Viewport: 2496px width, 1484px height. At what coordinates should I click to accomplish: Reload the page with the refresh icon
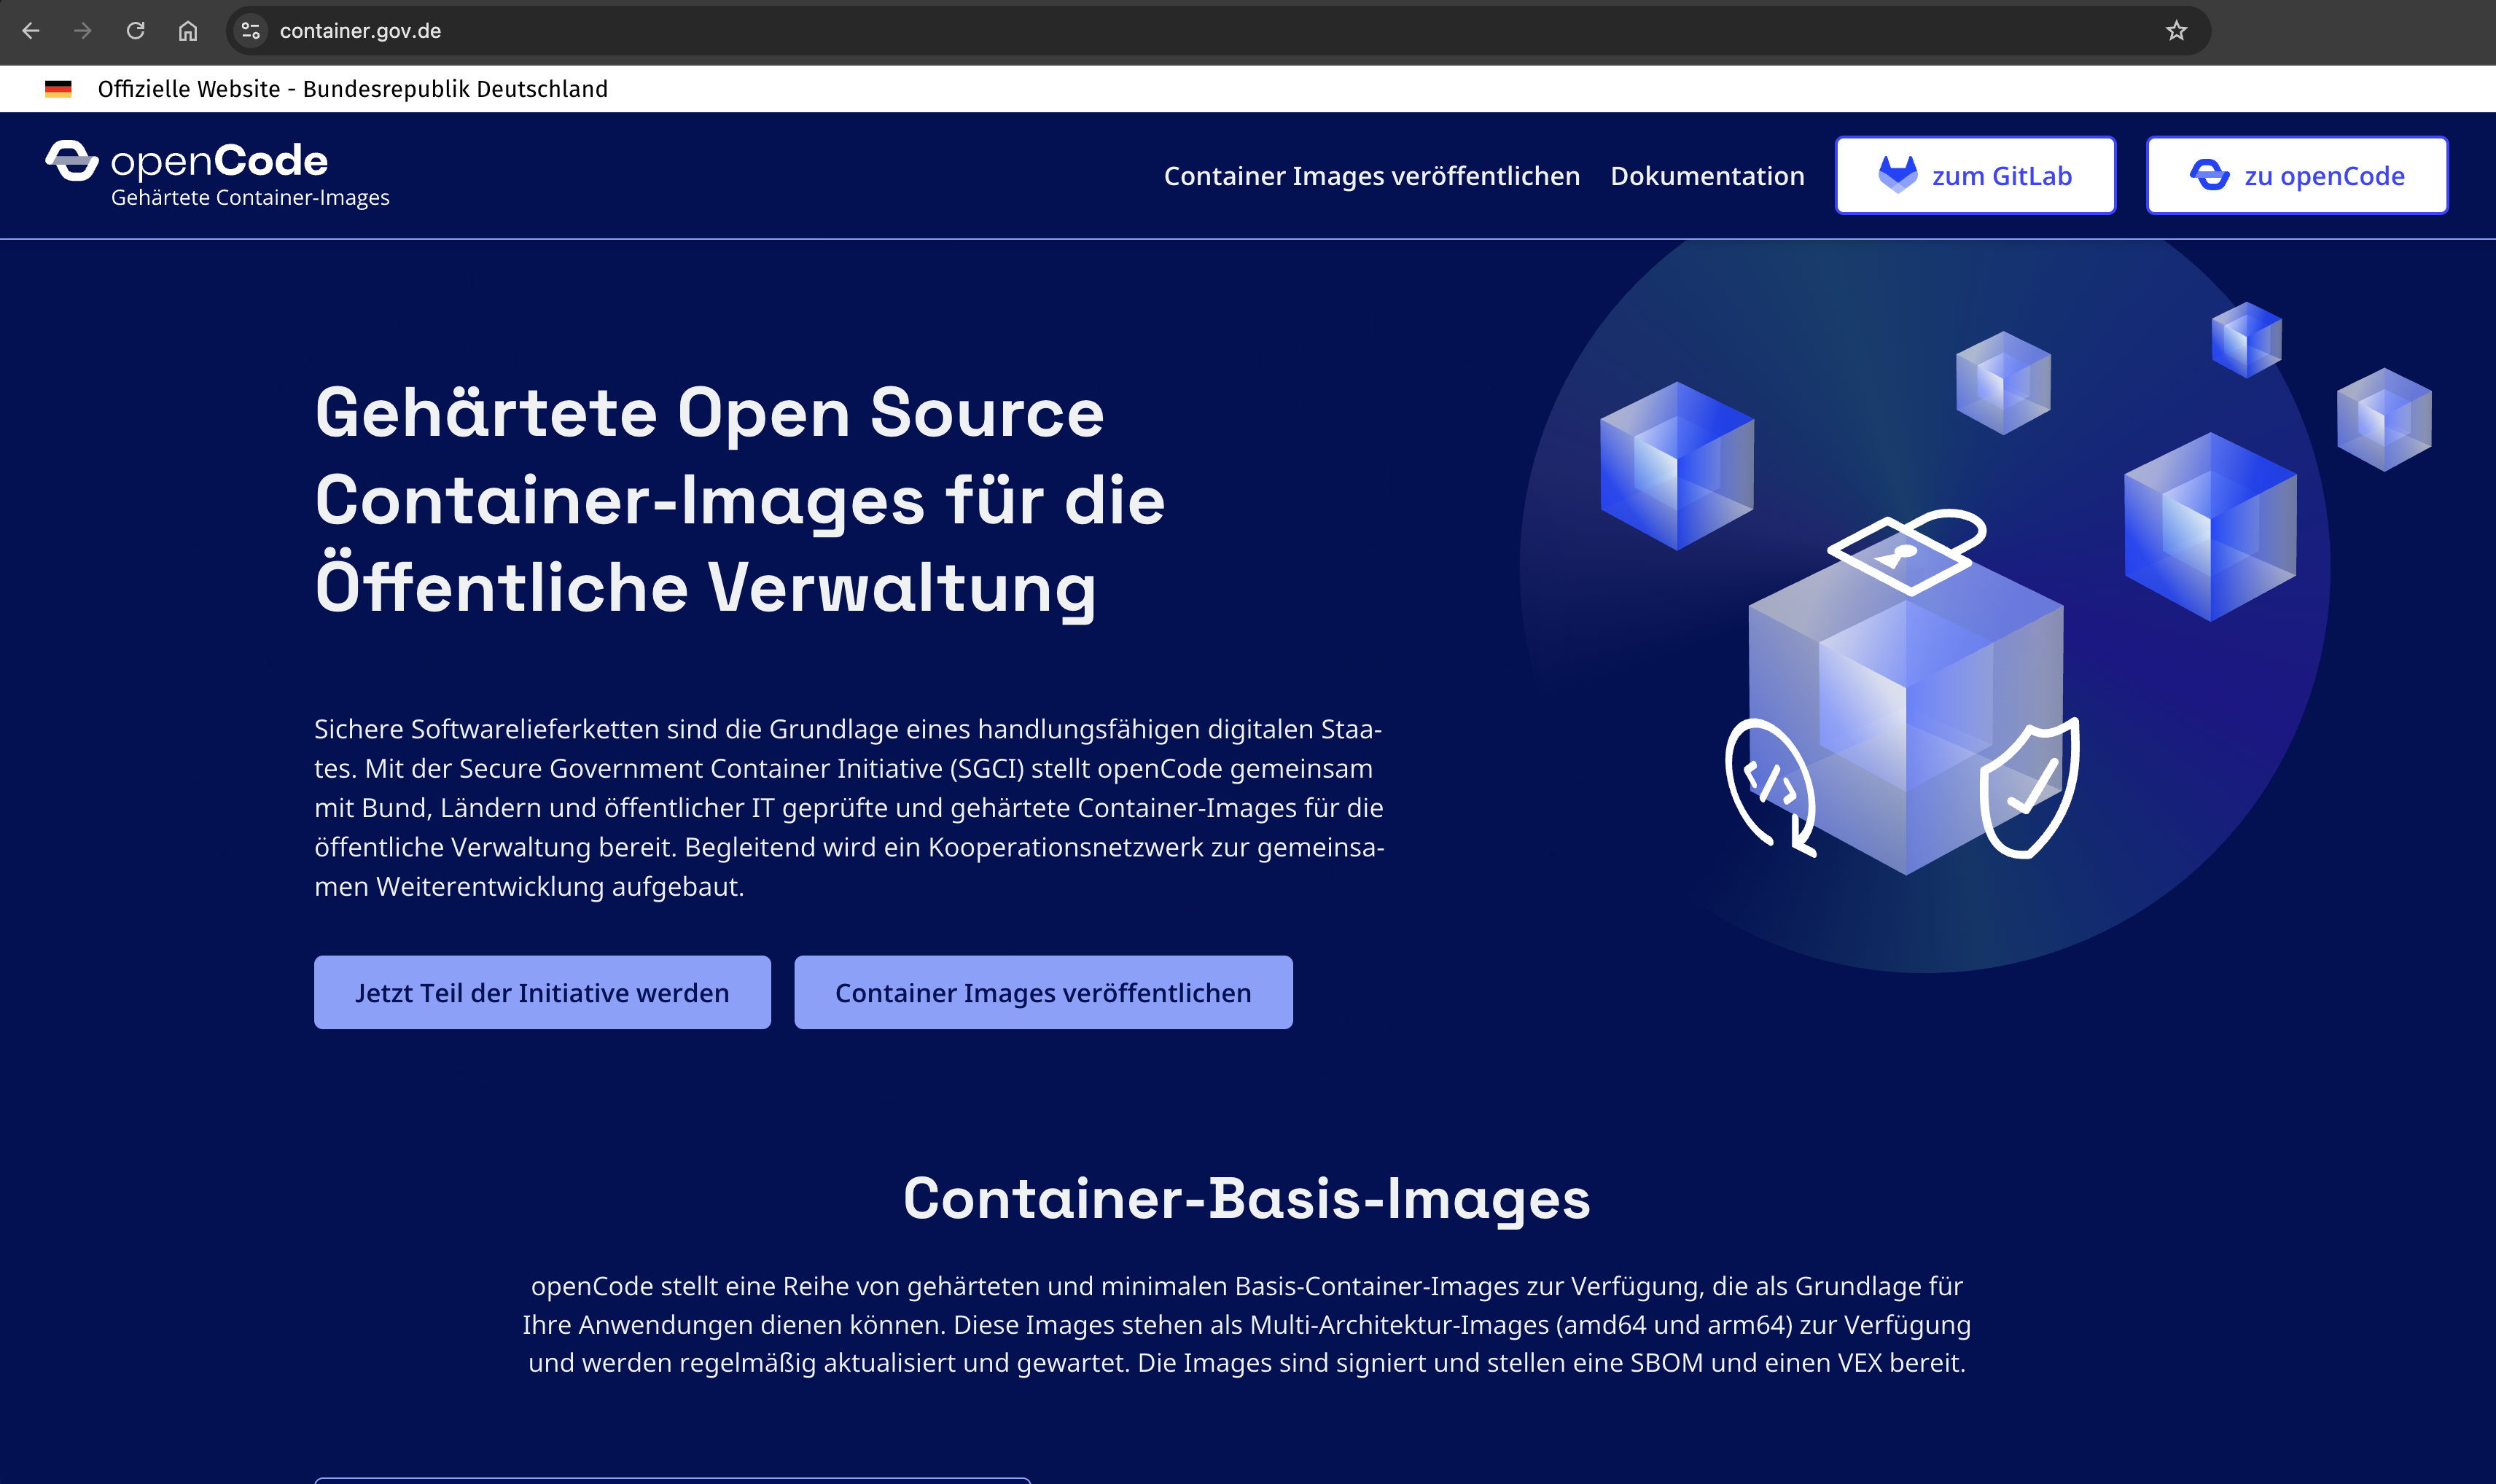(x=135, y=31)
